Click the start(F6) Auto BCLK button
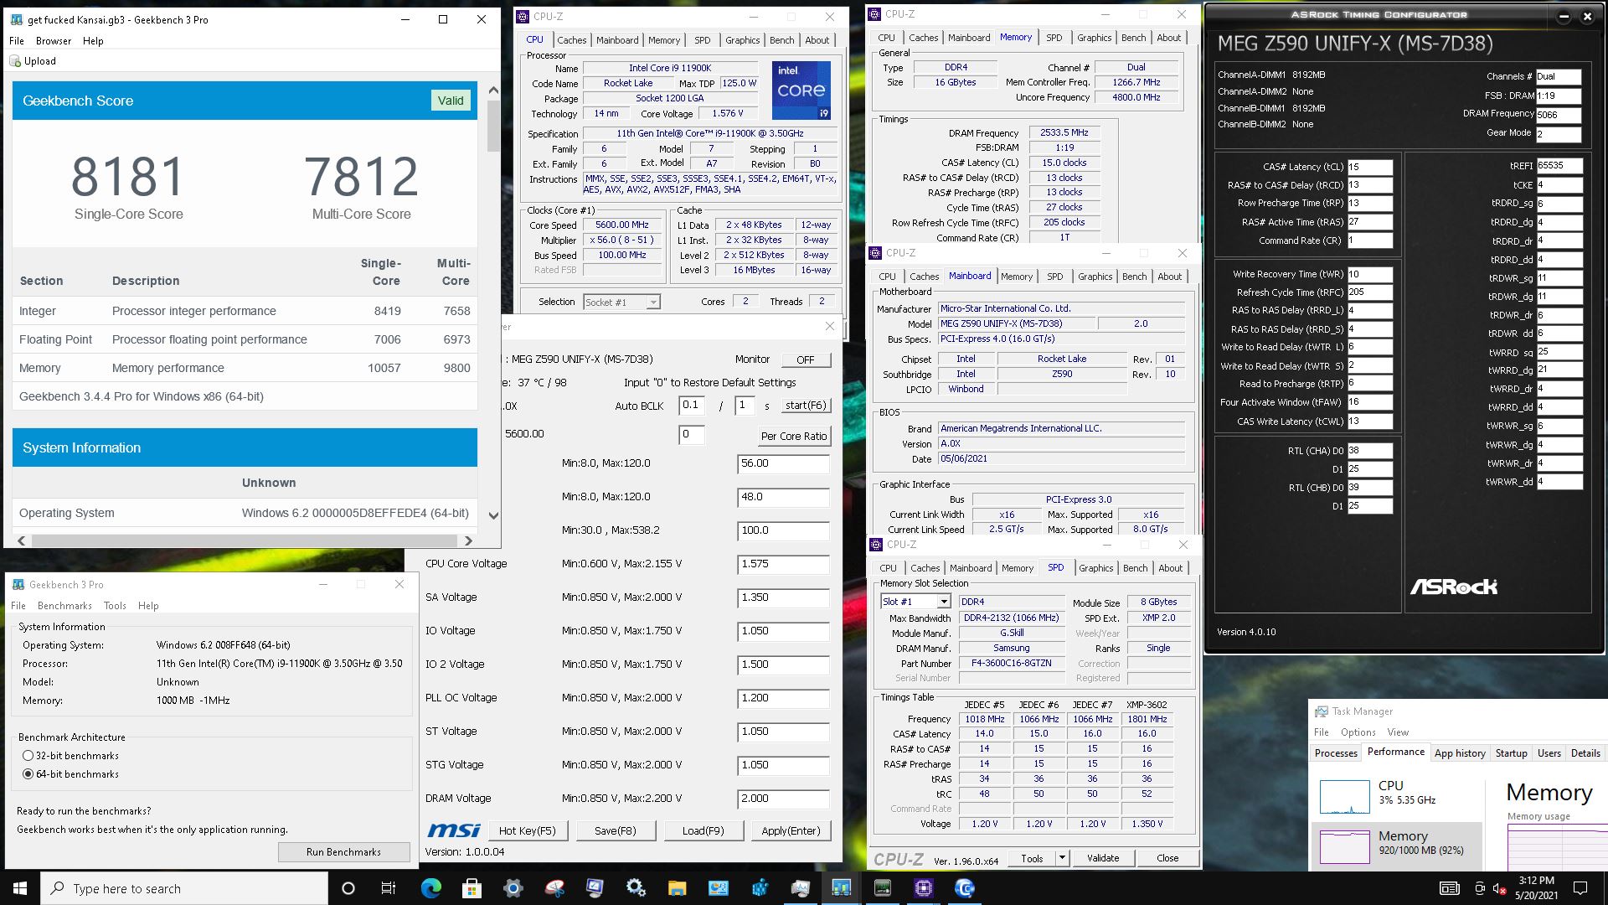1608x905 pixels. (806, 406)
